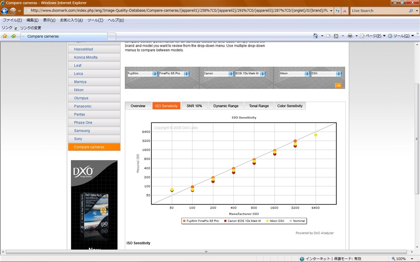Click the Read Mail envelope icon
The image size is (420, 262).
[x=328, y=36]
